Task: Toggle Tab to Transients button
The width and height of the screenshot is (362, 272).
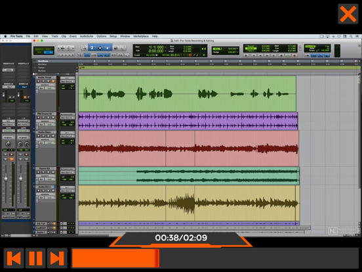Action: tap(87, 55)
